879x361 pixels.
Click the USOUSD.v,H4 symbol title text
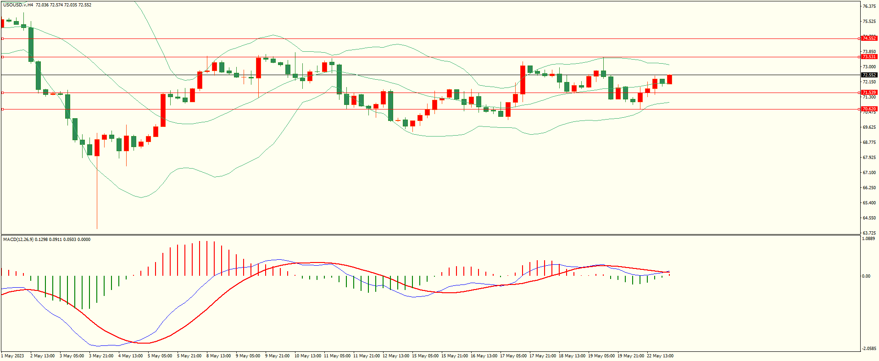18,5
